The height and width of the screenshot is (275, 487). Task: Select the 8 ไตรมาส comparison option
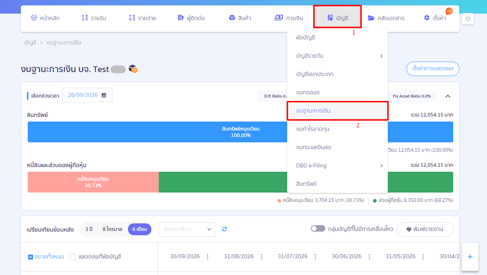(x=112, y=229)
